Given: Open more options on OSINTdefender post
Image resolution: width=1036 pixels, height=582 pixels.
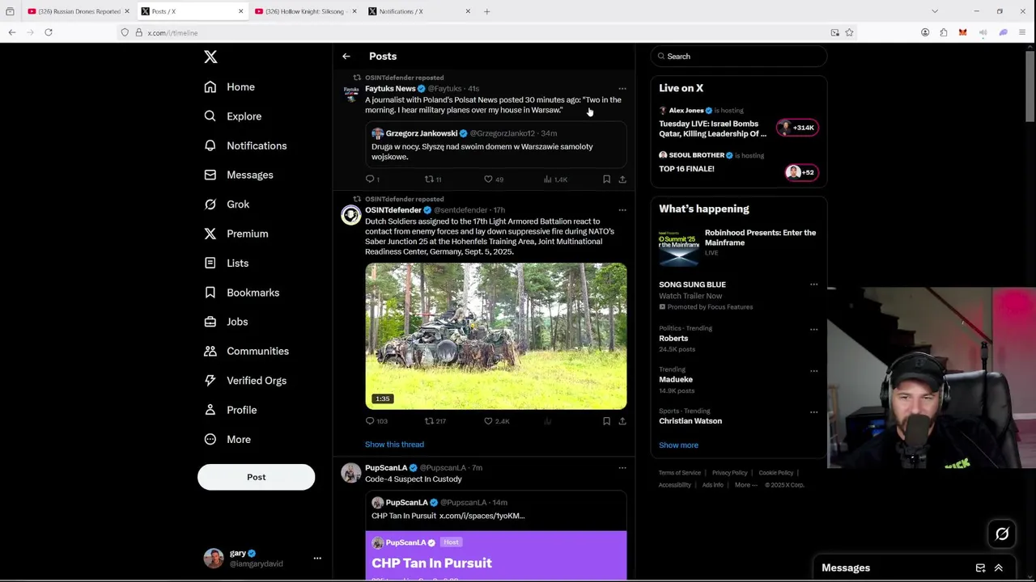Looking at the screenshot, I should [622, 210].
